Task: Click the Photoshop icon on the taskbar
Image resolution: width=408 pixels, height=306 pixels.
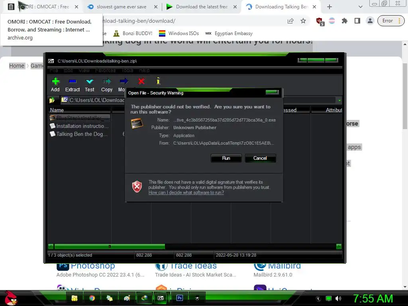Action: click(x=180, y=298)
